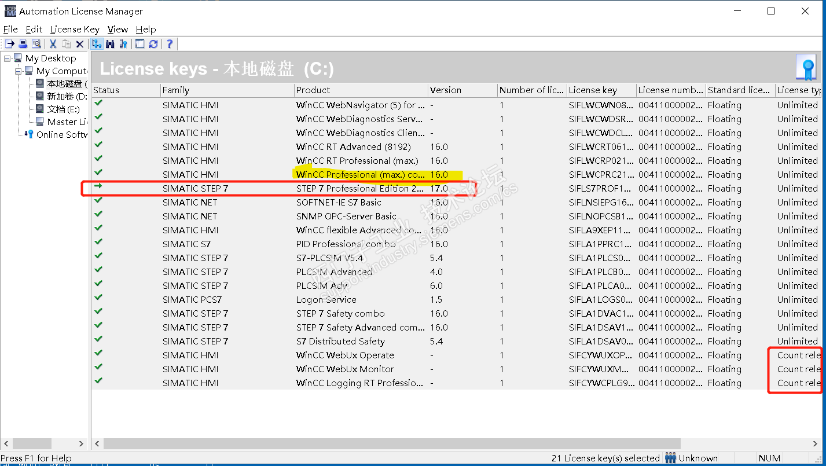This screenshot has height=466, width=826.
Task: Click the question mark Help toolbar icon
Action: click(170, 44)
